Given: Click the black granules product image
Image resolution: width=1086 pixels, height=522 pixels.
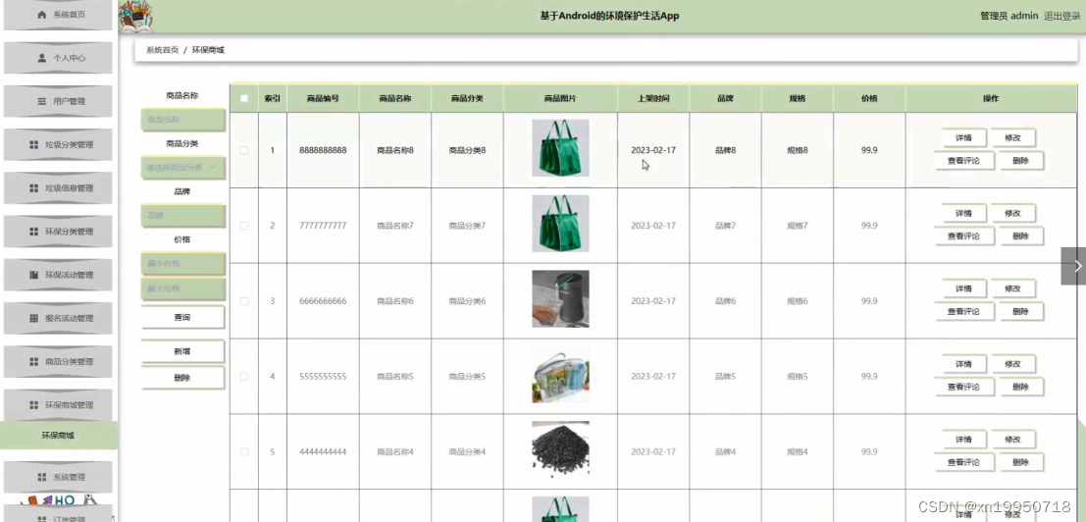Looking at the screenshot, I should pos(560,450).
